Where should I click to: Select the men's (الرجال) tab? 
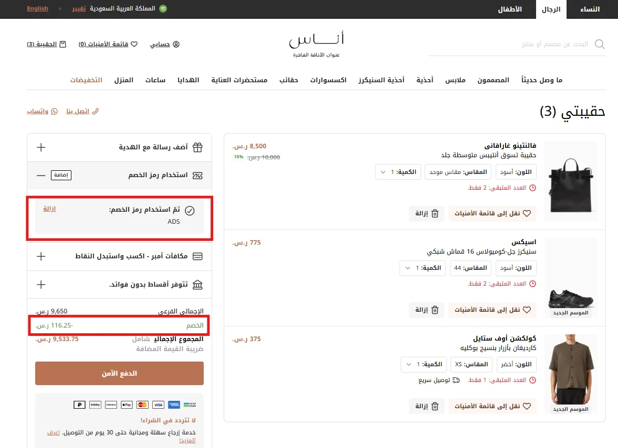click(551, 9)
